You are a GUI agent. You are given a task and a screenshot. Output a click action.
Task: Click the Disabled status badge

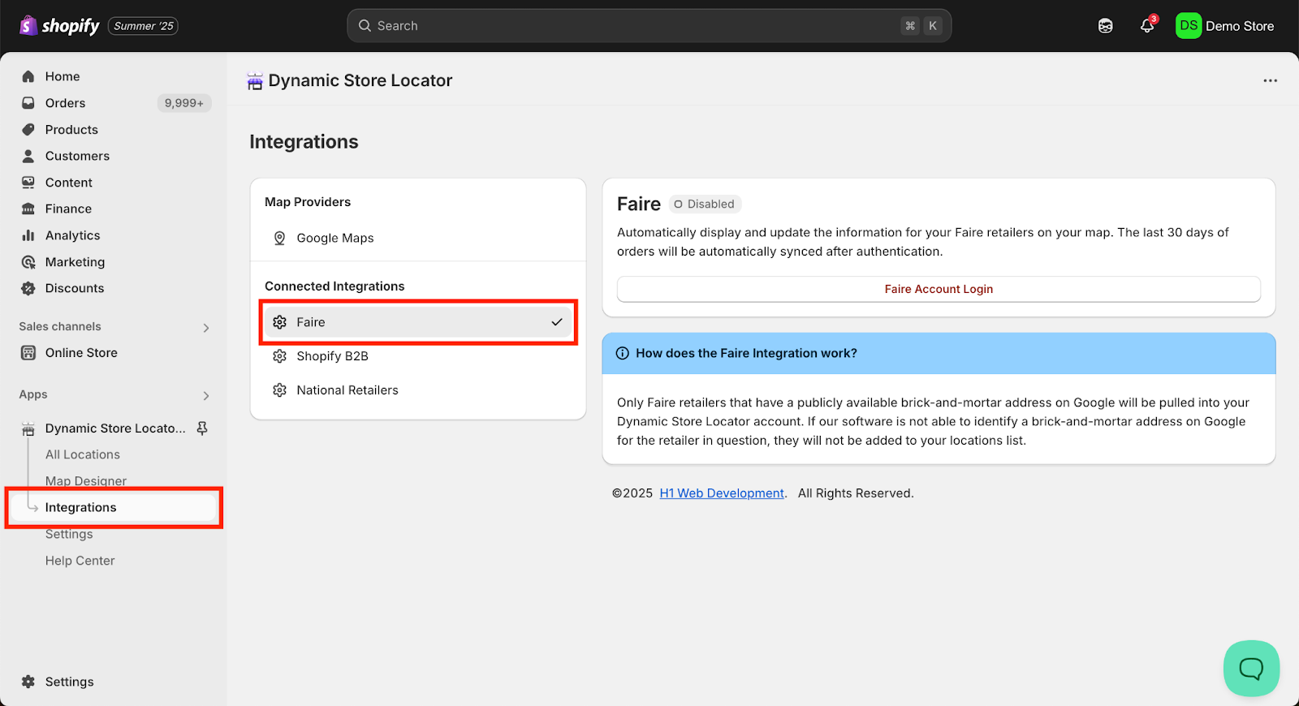tap(705, 204)
